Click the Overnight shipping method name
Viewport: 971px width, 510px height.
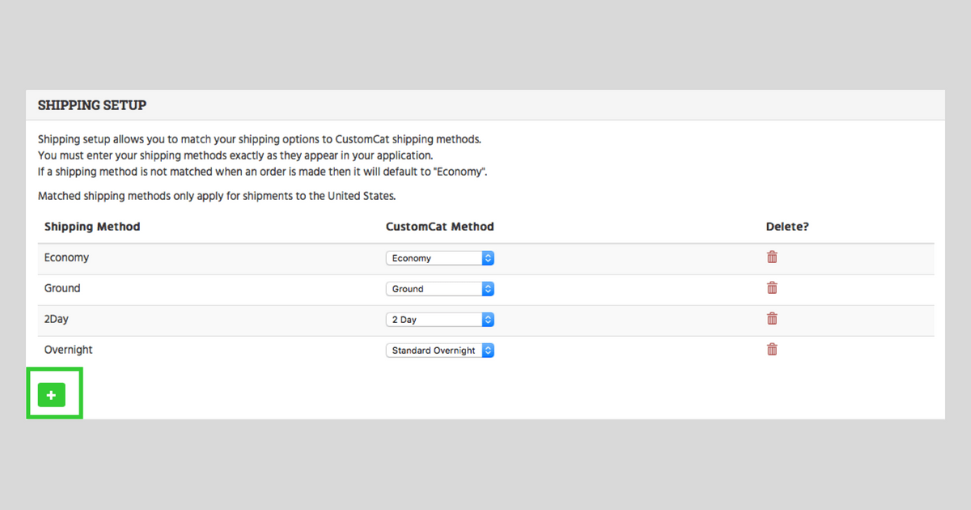point(68,350)
